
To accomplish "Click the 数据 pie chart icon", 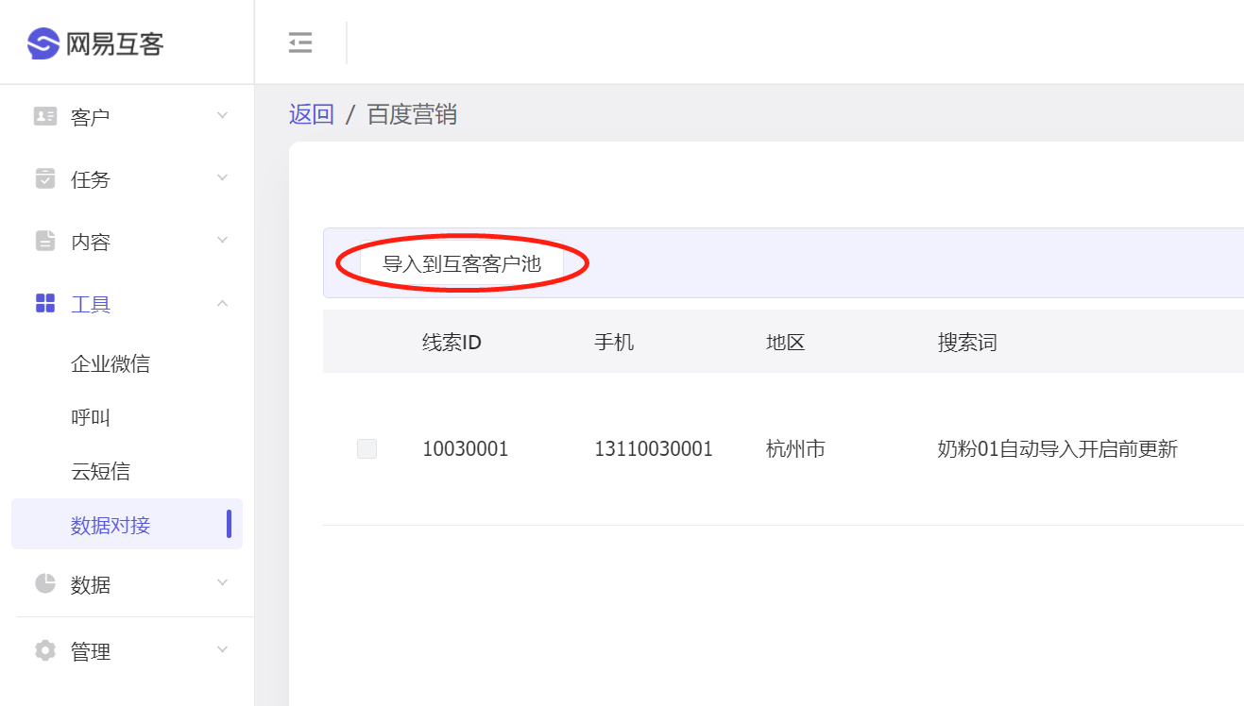I will tap(45, 583).
